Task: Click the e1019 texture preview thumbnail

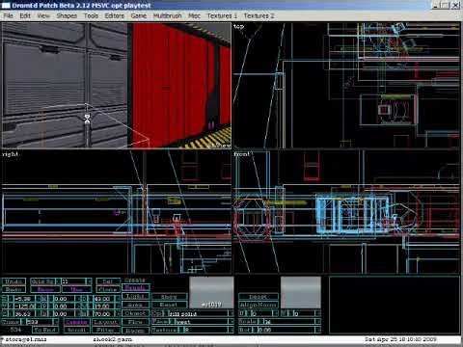Action: coord(211,292)
